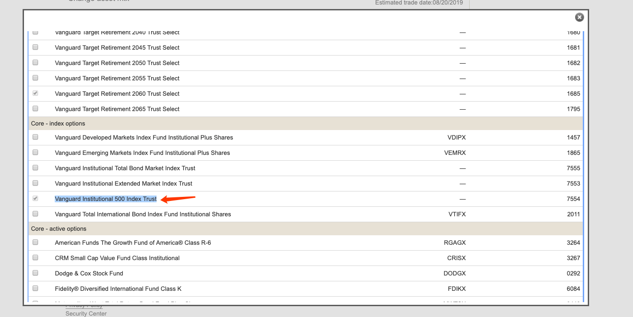The height and width of the screenshot is (317, 633).
Task: Click fund code 7555
Action: pos(573,168)
